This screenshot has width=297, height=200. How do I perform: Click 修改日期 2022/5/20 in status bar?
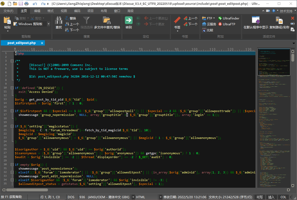tap(185, 197)
